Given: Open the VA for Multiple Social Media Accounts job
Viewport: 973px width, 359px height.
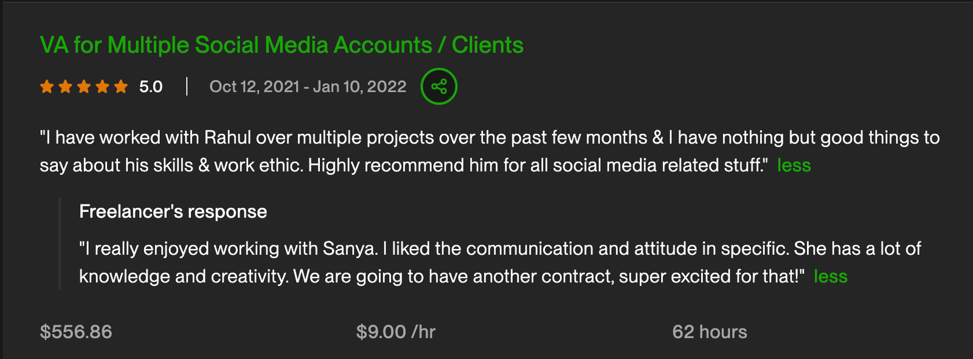Looking at the screenshot, I should click(281, 44).
